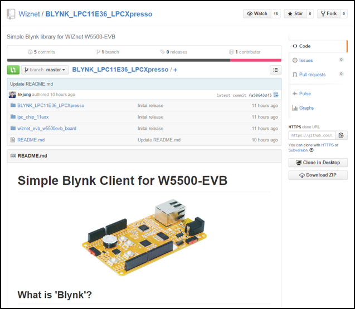The width and height of the screenshot is (355, 309).
Task: View the 1 contributor page
Action: 245,52
